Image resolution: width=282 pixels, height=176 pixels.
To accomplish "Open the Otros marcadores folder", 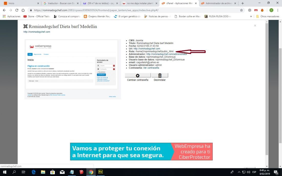I will point(268,16).
